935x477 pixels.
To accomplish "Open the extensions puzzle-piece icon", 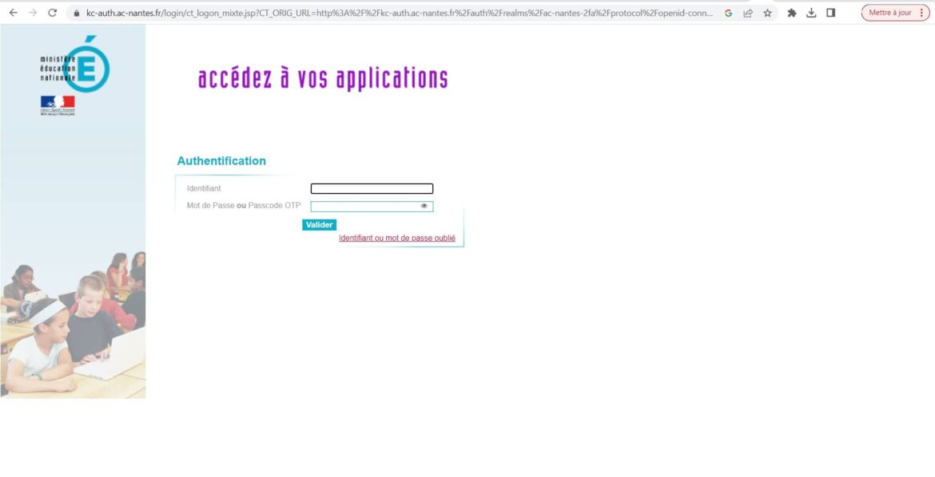I will tap(792, 13).
